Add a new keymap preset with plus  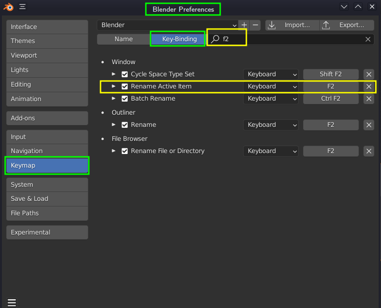(244, 25)
